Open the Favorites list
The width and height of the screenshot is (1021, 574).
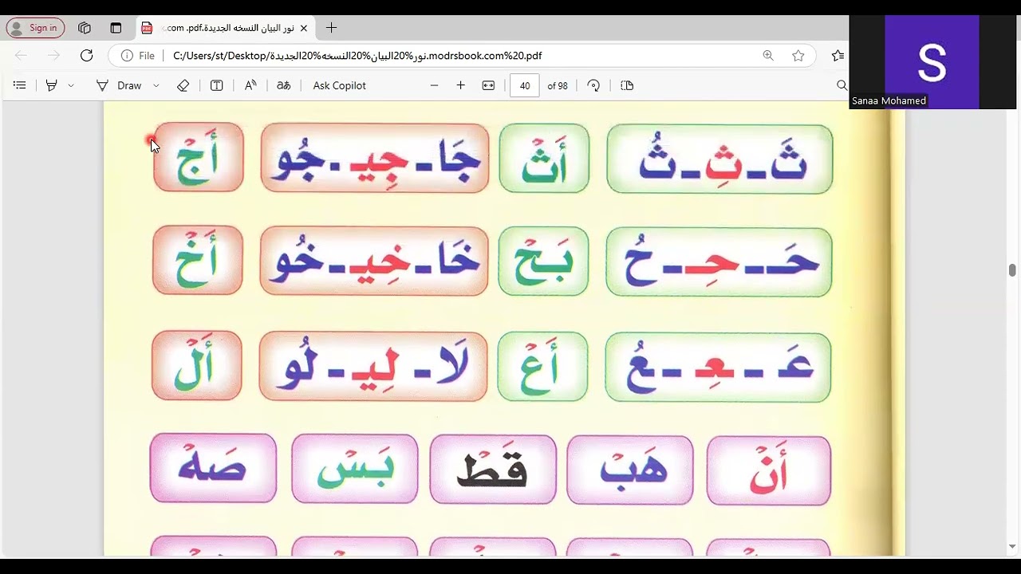(x=838, y=56)
